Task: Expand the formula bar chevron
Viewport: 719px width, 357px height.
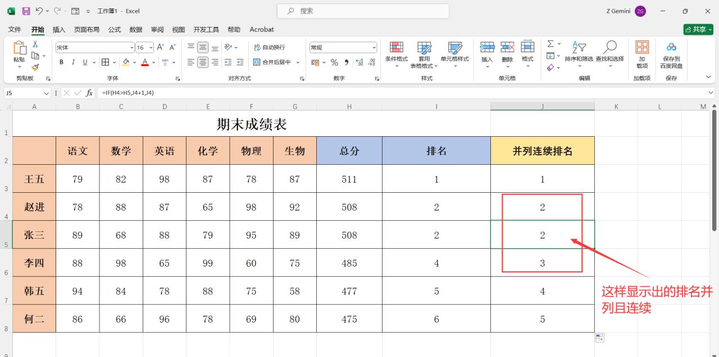Action: click(x=711, y=93)
